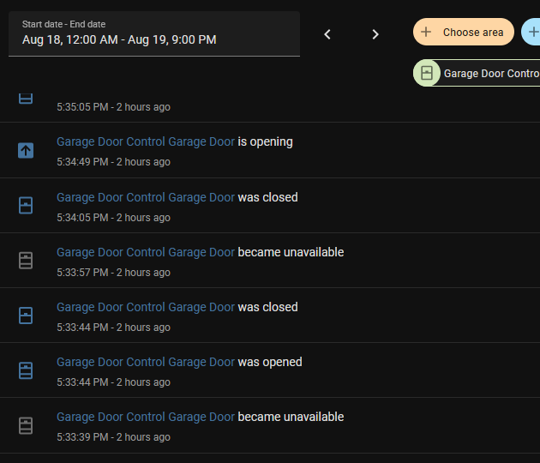Click the closed garage icon at 5:34:05 PM
Screen dimensions: 540x463
click(x=26, y=206)
